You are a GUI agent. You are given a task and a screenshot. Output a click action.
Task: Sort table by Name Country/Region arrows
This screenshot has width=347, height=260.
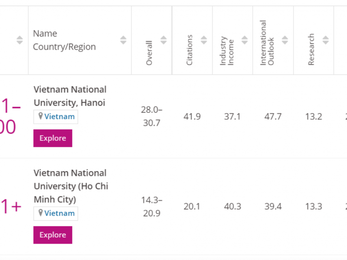pyautogui.click(x=123, y=40)
